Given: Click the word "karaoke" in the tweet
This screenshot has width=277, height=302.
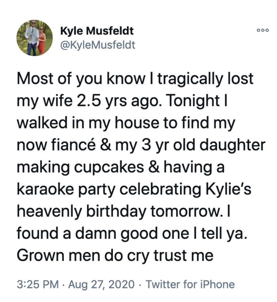Looking at the screenshot, I should tap(45, 189).
